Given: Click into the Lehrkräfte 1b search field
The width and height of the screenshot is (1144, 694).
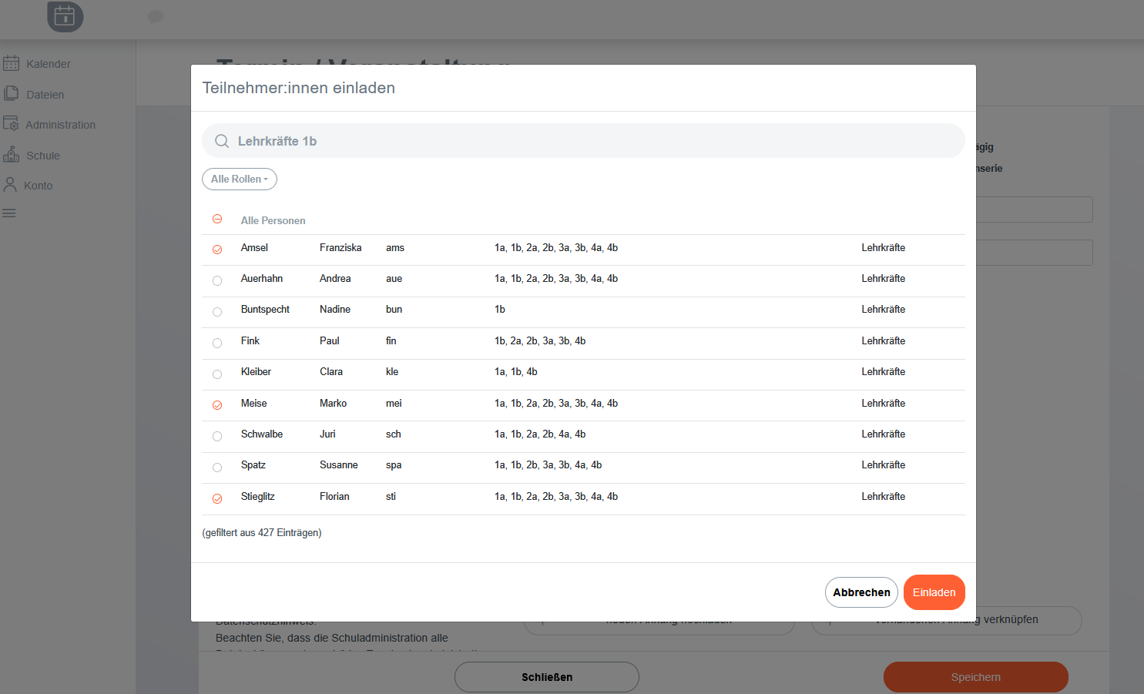Looking at the screenshot, I should point(585,141).
